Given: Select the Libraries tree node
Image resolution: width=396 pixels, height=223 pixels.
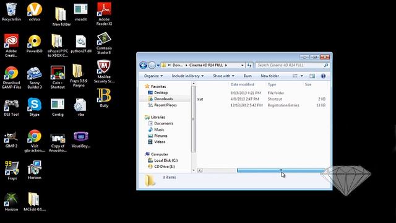Looking at the screenshot, I should point(158,117).
